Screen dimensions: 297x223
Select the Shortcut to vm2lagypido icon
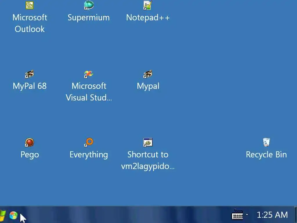[x=148, y=142]
